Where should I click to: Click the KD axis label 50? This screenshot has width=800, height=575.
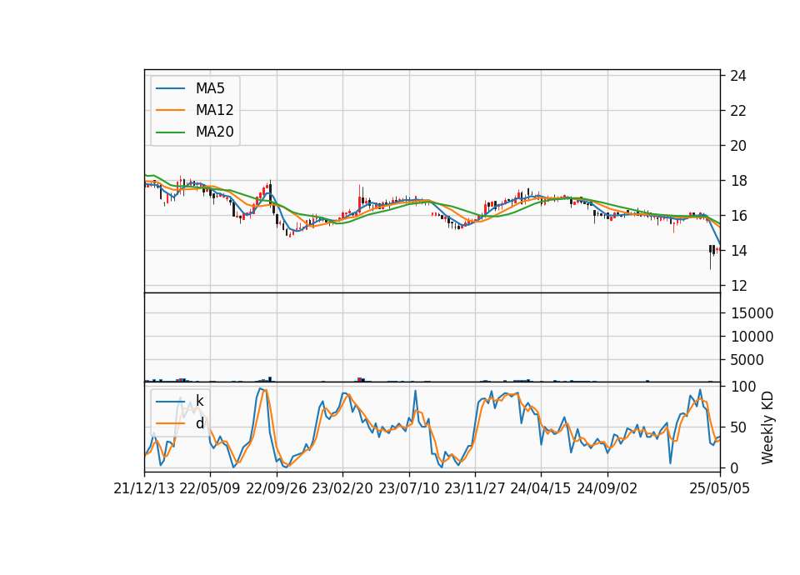point(738,427)
